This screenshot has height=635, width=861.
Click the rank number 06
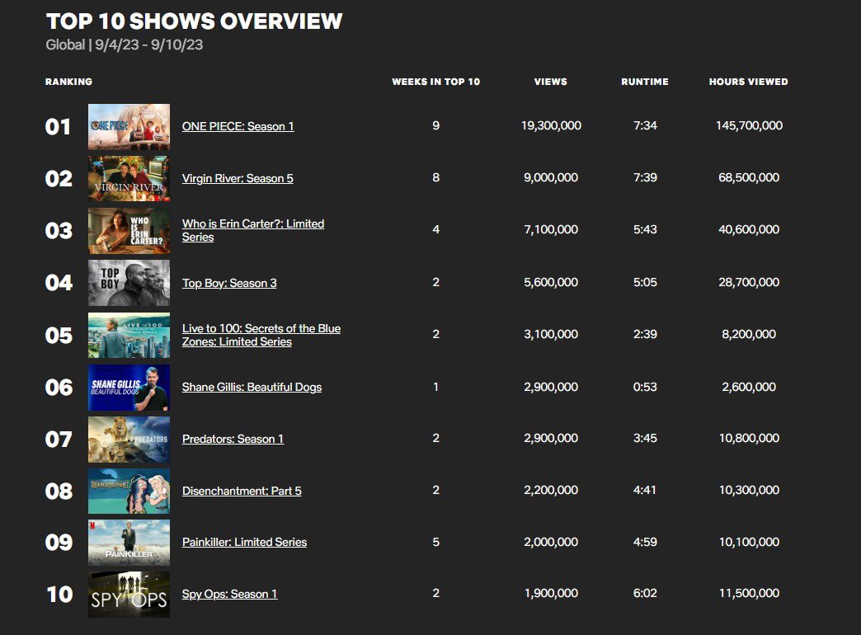point(59,388)
